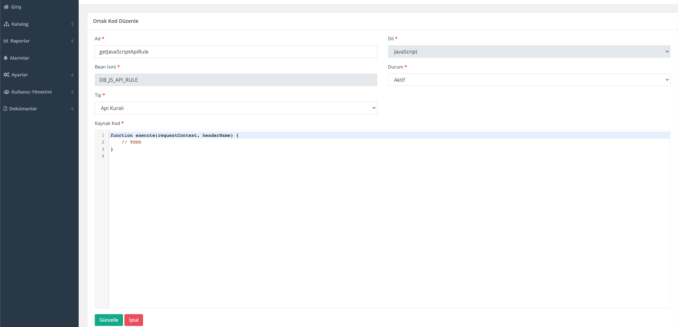Open the Tip Api Kuralı dropdown
This screenshot has width=678, height=327.
[236, 108]
